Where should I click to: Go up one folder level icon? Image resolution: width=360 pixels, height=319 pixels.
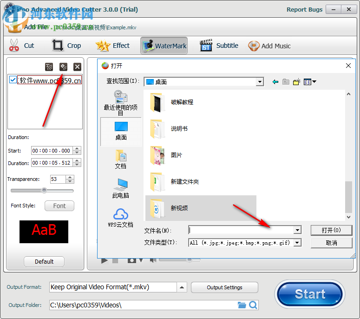[x=286, y=81]
